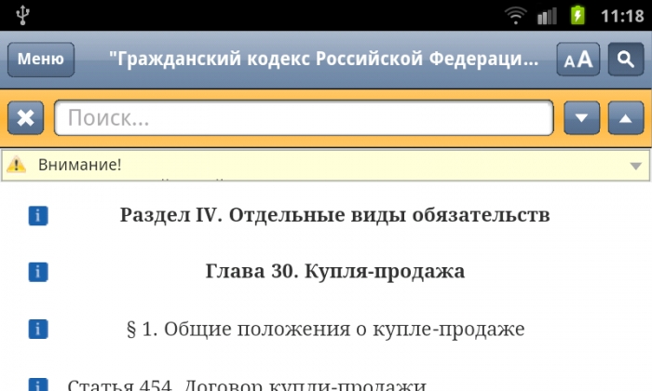652x391 pixels.
Task: Tap § 1. Общие положения о купле-продаже
Action: point(326,329)
